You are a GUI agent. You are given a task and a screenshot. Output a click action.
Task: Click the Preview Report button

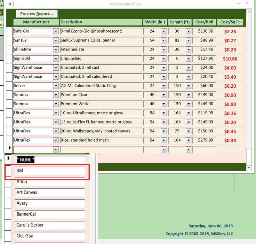(x=37, y=14)
